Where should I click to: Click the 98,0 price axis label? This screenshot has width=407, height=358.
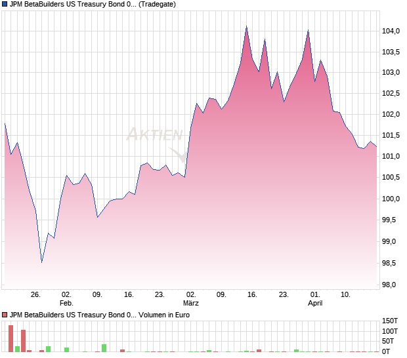coord(389,285)
